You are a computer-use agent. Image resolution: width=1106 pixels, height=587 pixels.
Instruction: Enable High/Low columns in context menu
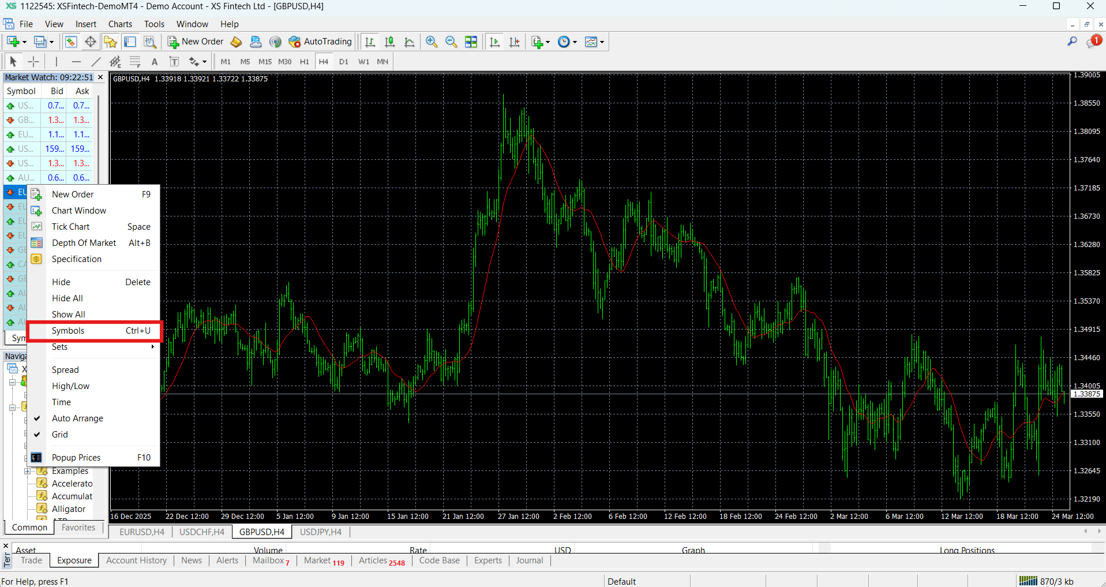tap(93, 386)
